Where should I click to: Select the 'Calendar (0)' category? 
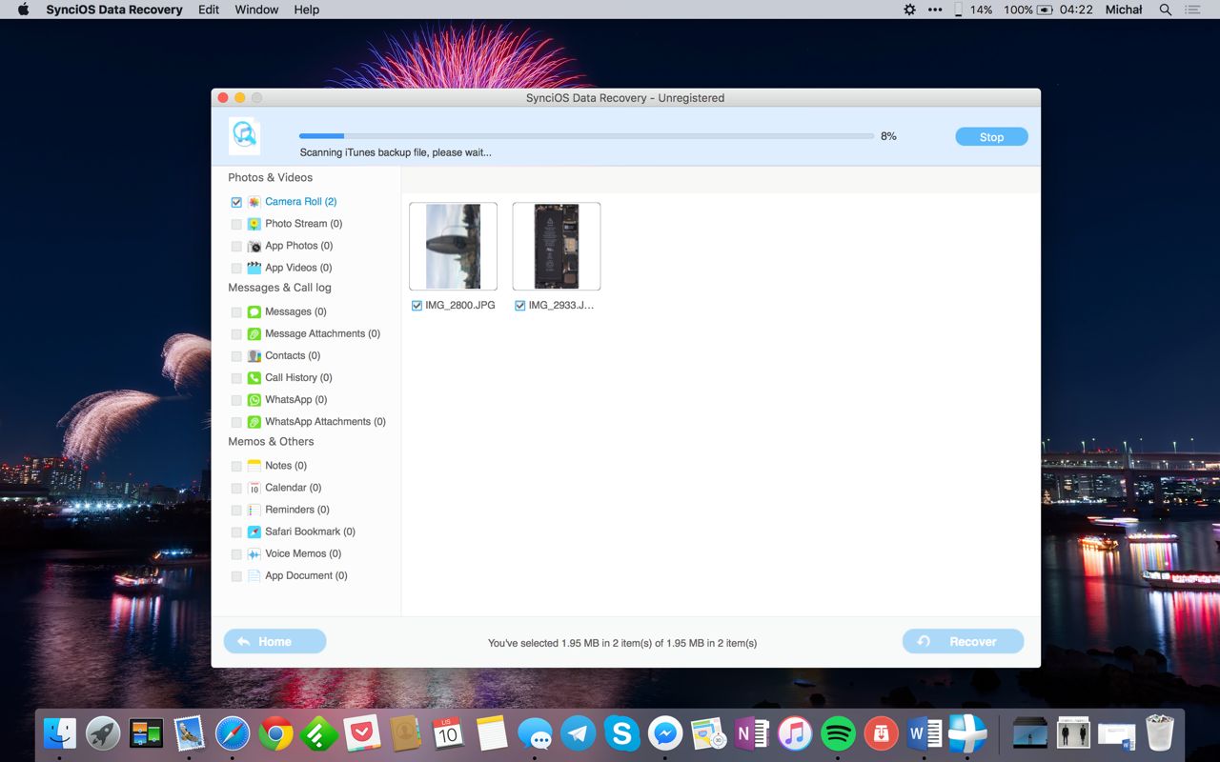[x=293, y=488]
